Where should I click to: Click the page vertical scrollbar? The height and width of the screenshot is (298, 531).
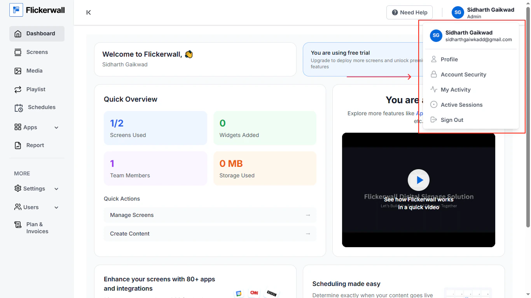click(528, 116)
